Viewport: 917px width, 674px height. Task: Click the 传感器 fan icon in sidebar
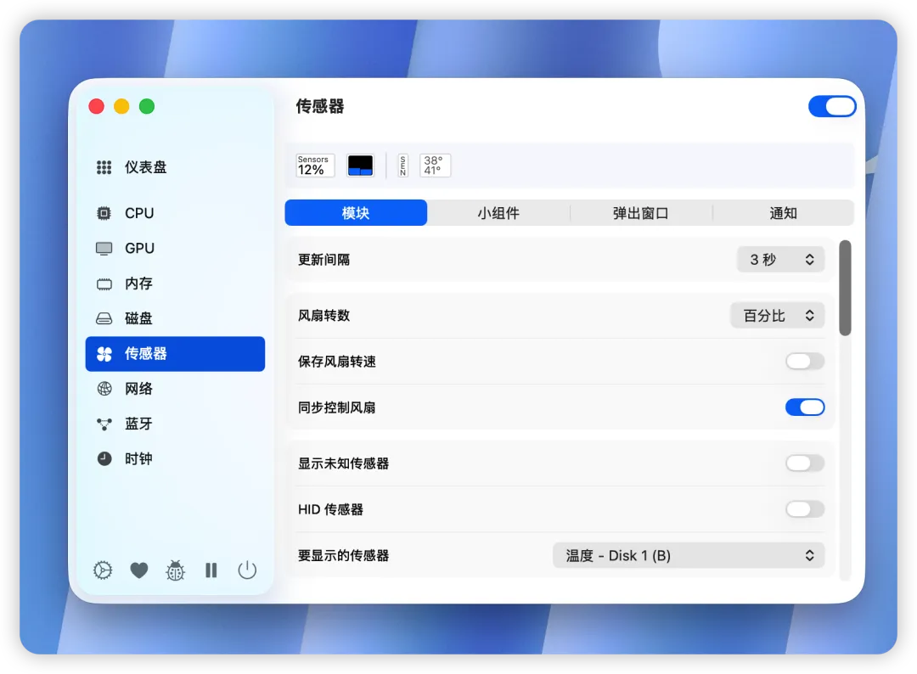(104, 354)
